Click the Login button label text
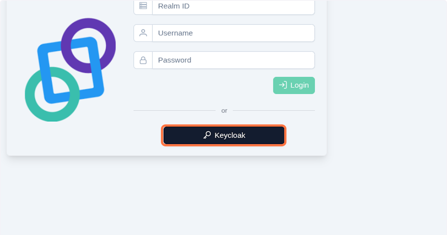Image resolution: width=447 pixels, height=235 pixels. click(299, 85)
